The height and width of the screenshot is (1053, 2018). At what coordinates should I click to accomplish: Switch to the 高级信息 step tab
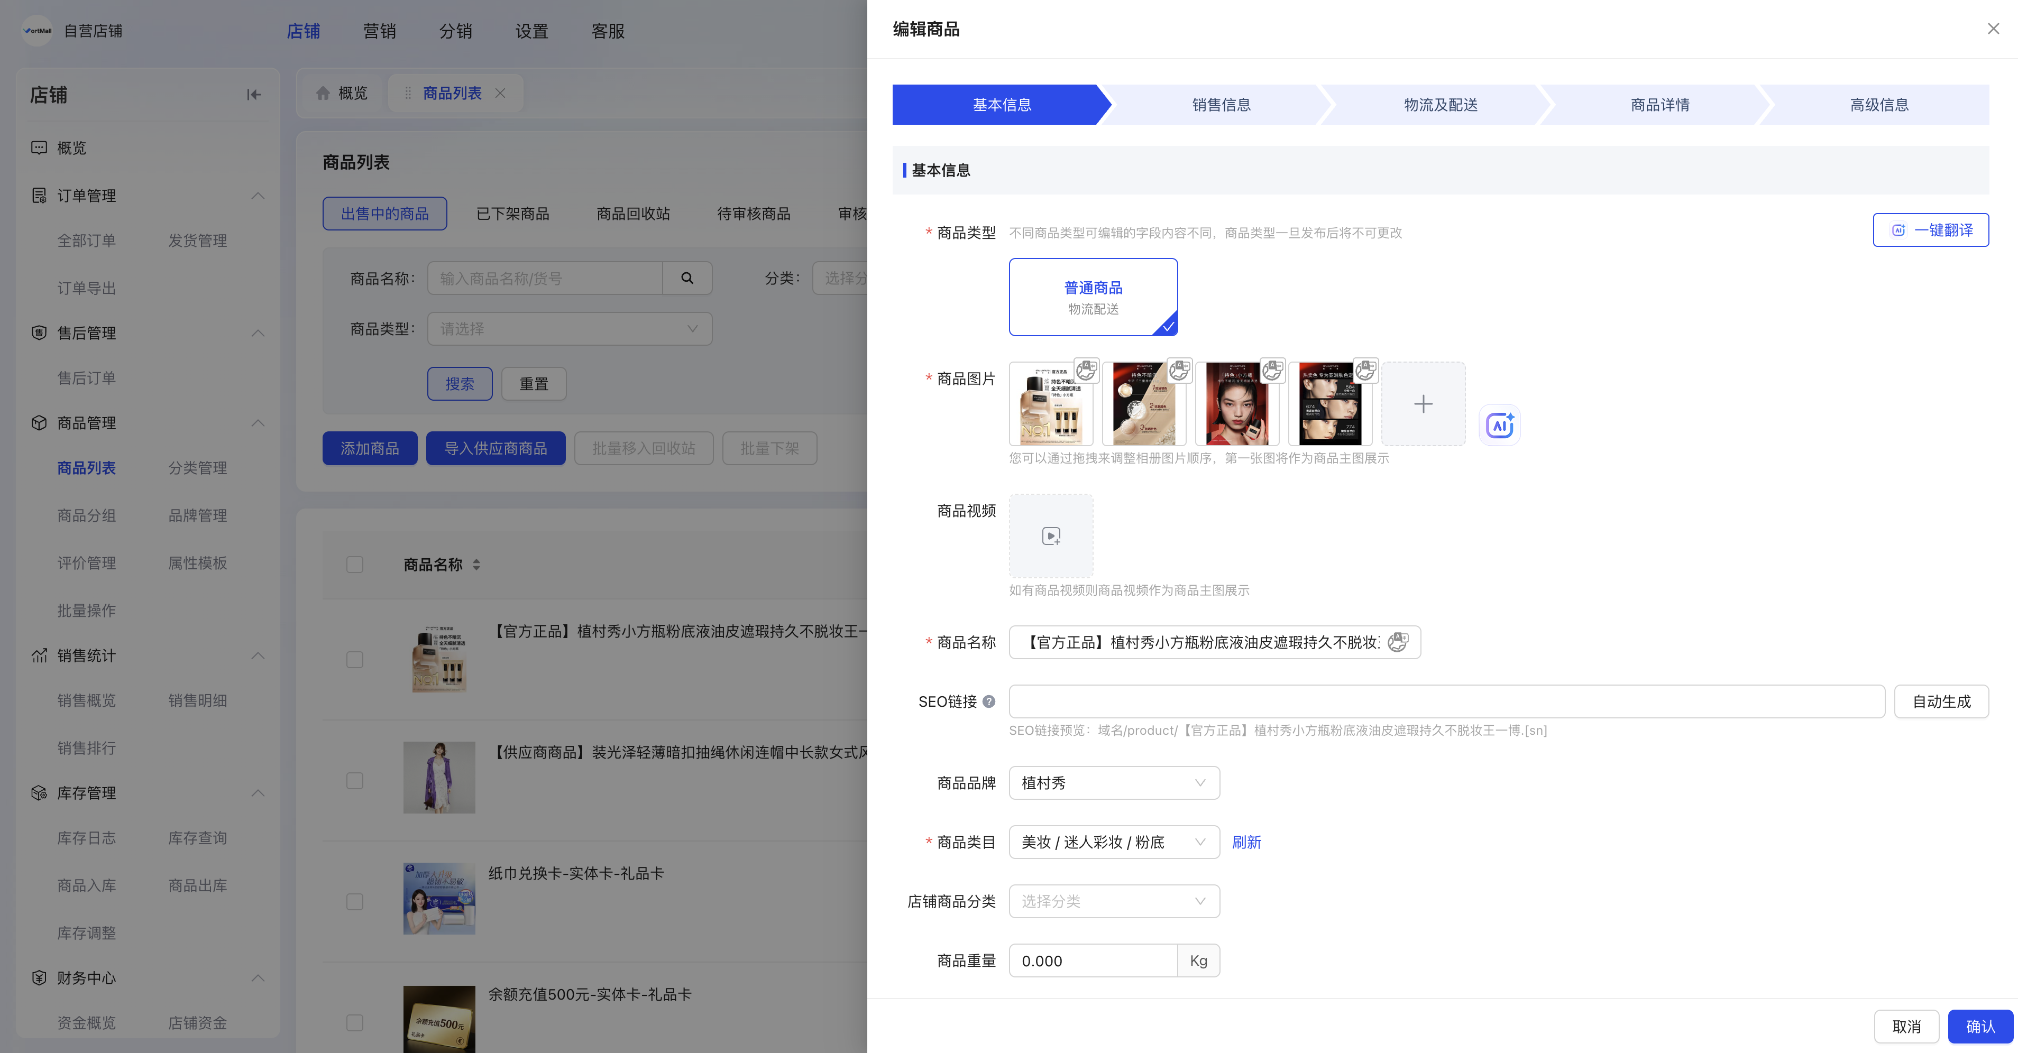click(x=1878, y=105)
